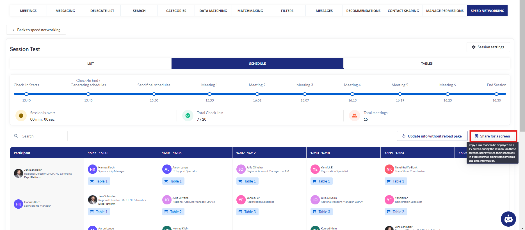Click the Meeting 3 timeline marker
Screen dimensions: 525x230
pyautogui.click(x=305, y=94)
